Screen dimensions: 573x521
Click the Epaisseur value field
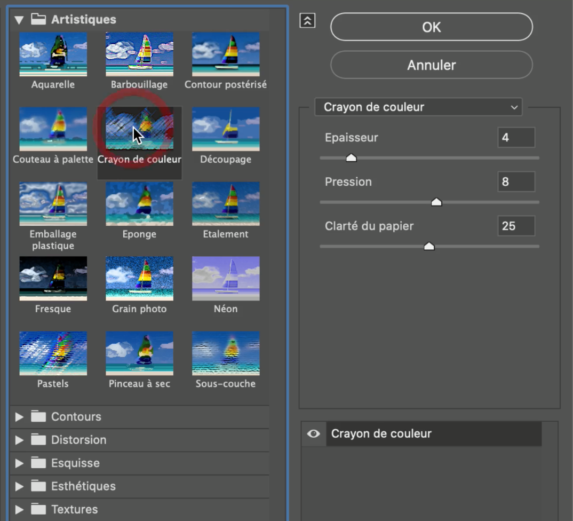coord(516,138)
